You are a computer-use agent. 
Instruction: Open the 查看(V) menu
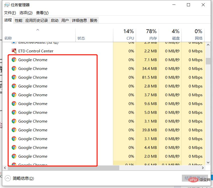pyautogui.click(x=42, y=13)
